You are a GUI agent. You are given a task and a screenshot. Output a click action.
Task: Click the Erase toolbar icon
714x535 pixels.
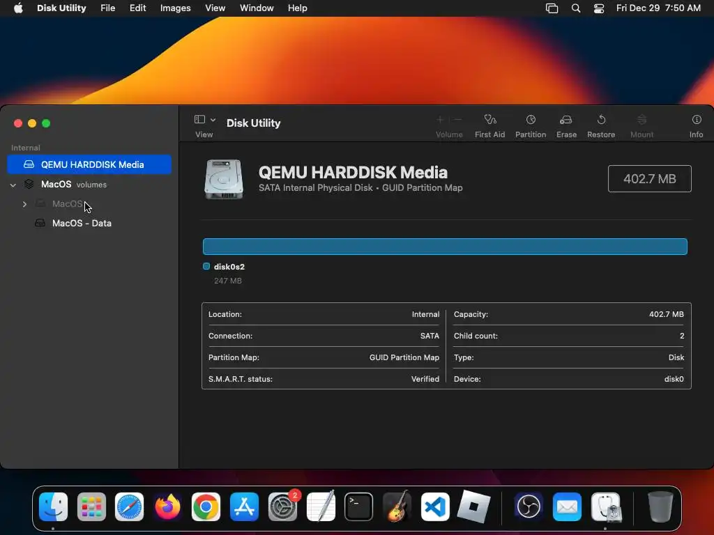coord(566,120)
